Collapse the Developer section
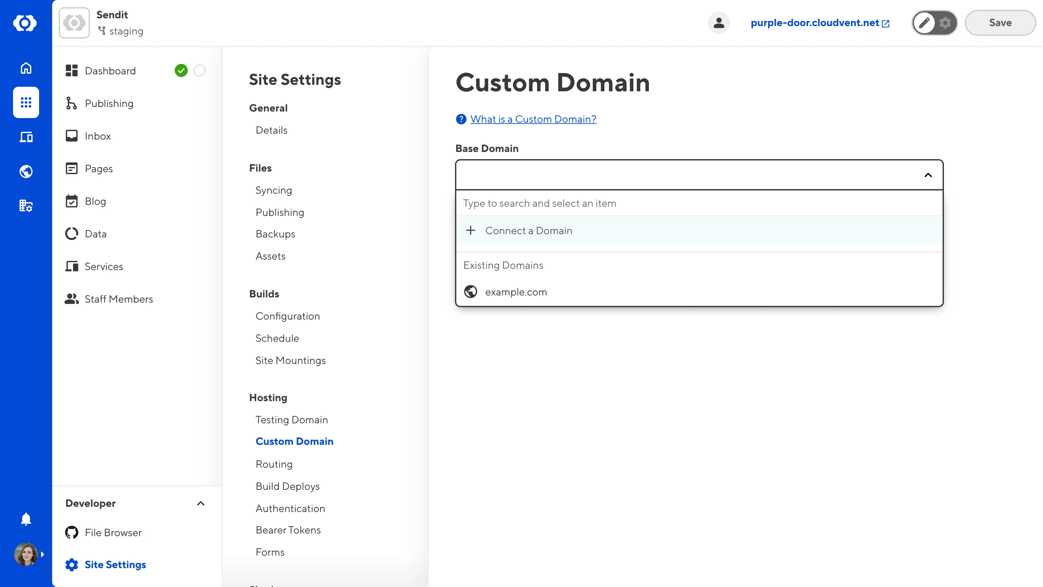 (200, 504)
